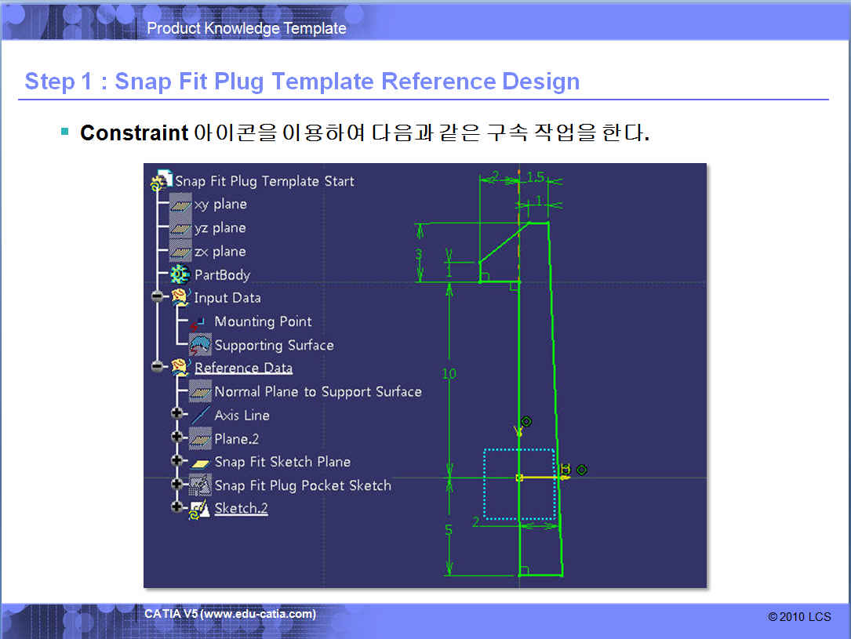Image resolution: width=851 pixels, height=639 pixels.
Task: Expand Snap Fit Plug Pocket Sketch node
Action: click(177, 485)
